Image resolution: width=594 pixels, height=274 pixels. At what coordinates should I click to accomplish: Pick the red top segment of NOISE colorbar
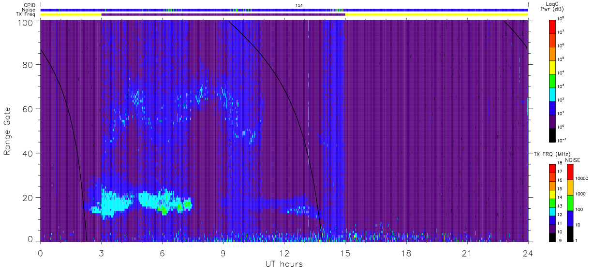coord(570,172)
